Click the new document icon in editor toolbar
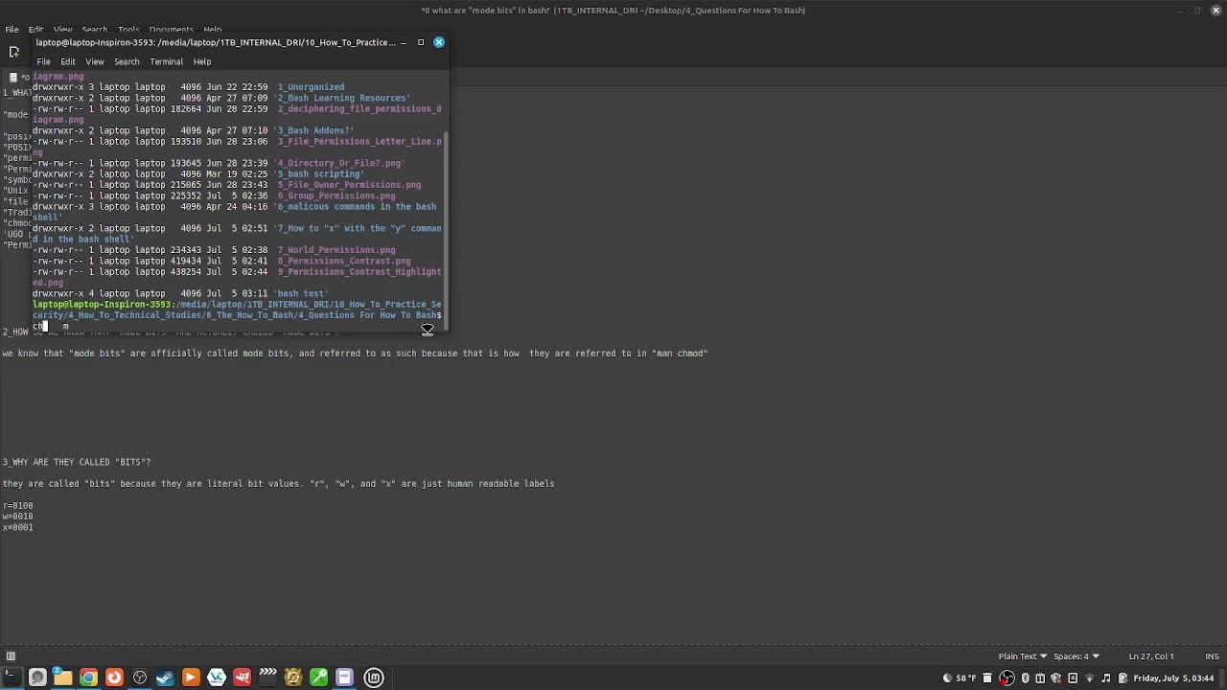This screenshot has width=1227, height=690. pyautogui.click(x=13, y=52)
